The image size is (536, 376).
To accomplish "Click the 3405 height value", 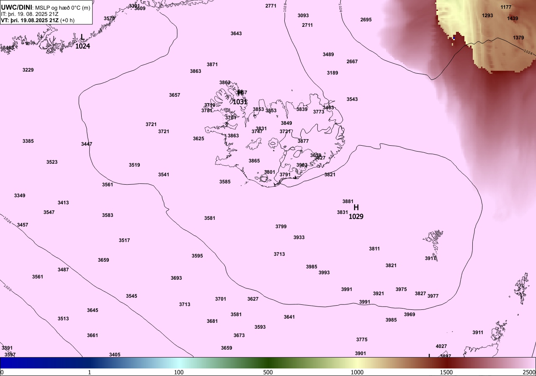I will tap(115, 355).
